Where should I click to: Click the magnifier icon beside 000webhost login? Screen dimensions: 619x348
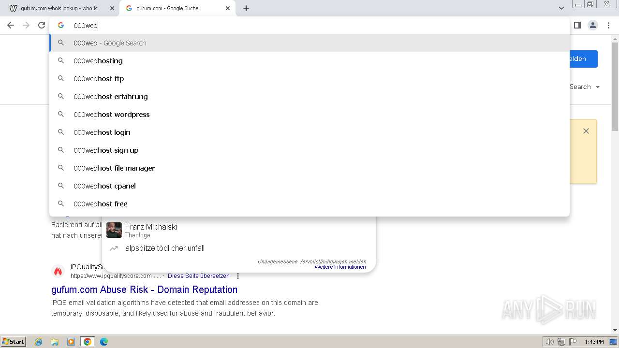pyautogui.click(x=61, y=132)
